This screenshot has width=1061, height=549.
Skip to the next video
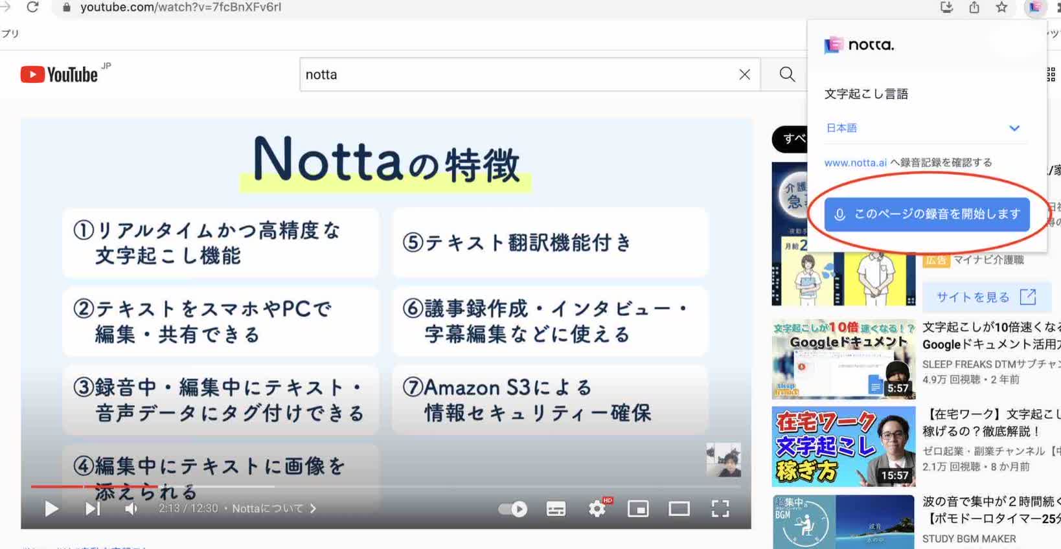click(93, 509)
